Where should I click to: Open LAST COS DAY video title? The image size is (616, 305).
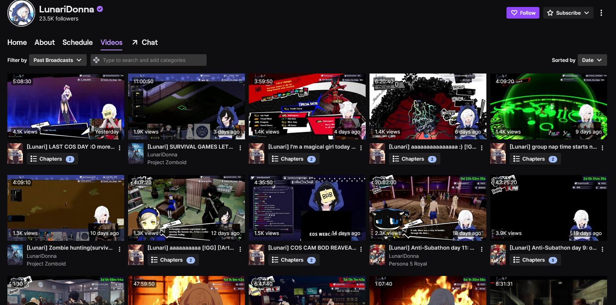pos(71,147)
